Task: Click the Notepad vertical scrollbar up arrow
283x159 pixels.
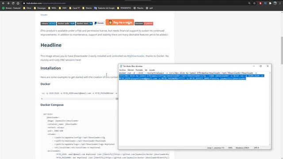Action: (270, 72)
